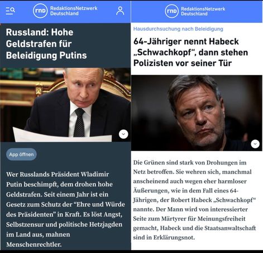Expand caption chevron on Habeck photo

tap(255, 144)
